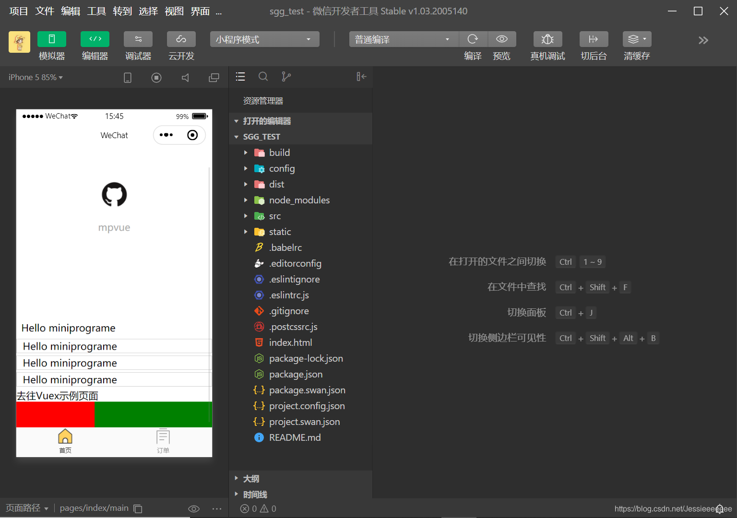The height and width of the screenshot is (518, 737).
Task: Open the .gitignore file
Action: (301, 311)
